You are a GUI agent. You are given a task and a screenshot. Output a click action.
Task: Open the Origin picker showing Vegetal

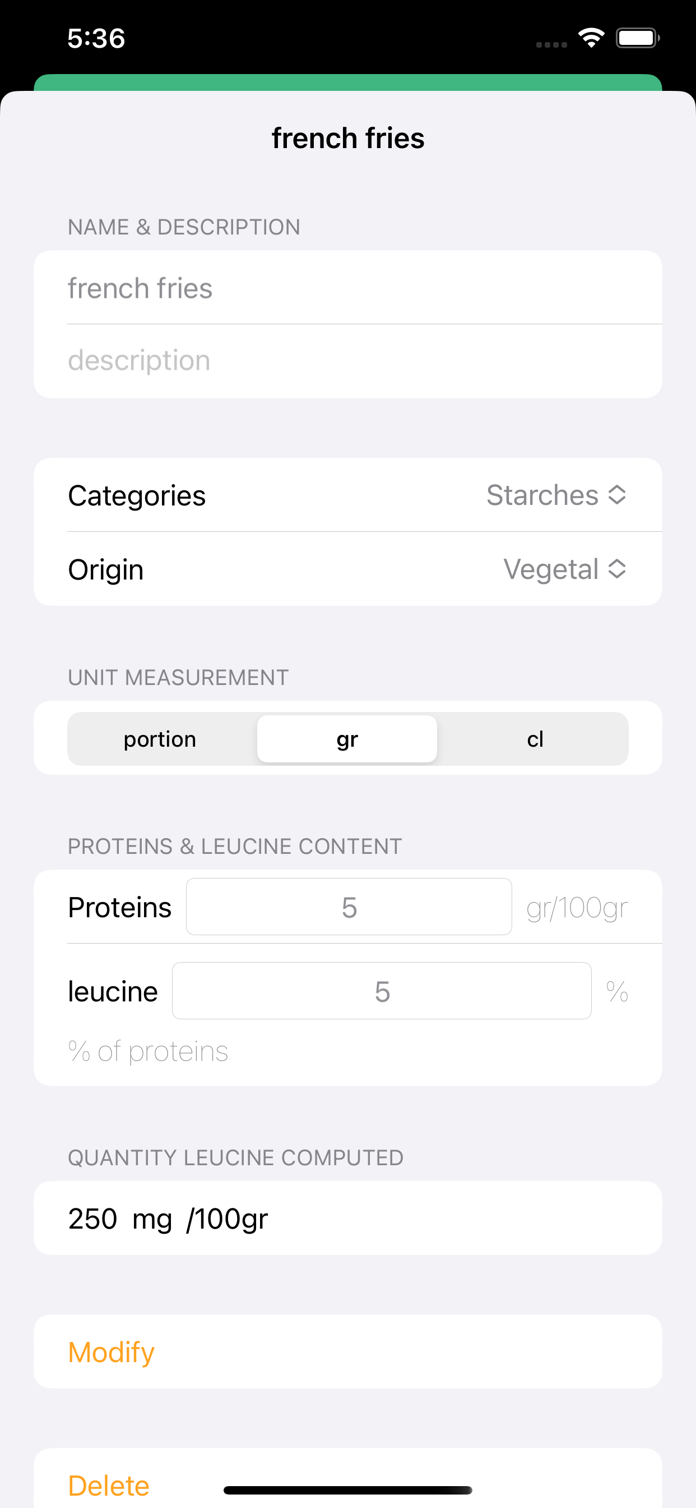tap(565, 568)
